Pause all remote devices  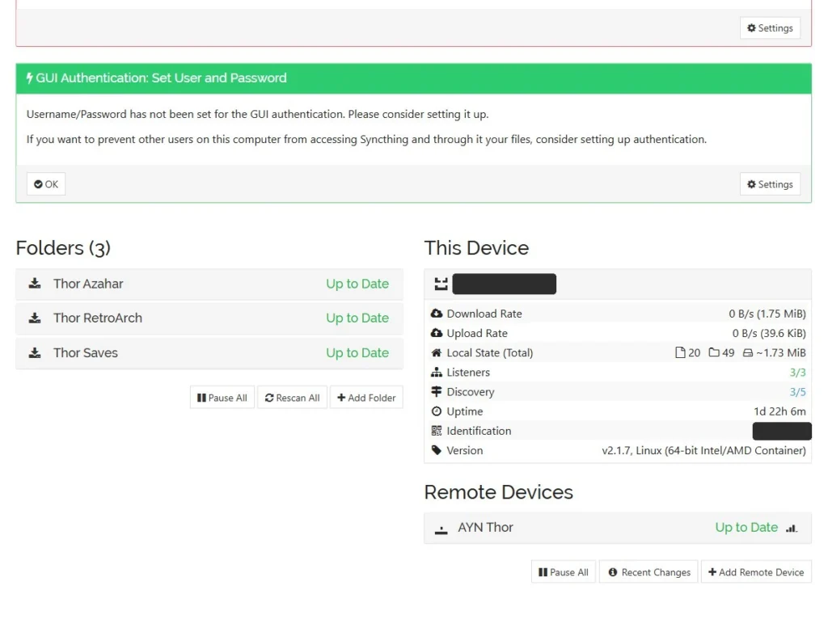coord(564,572)
